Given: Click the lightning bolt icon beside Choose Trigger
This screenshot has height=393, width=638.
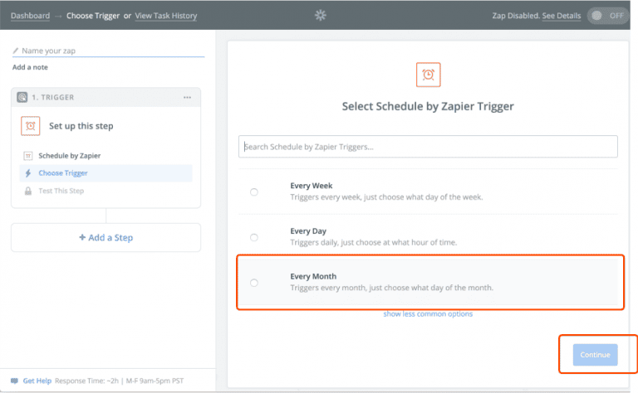Looking at the screenshot, I should point(28,173).
